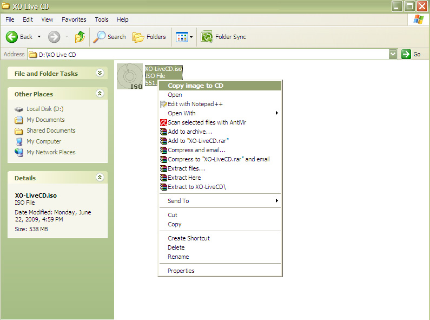Choose Add to archive...
Viewport: 430px width, 320px height.
(220, 132)
